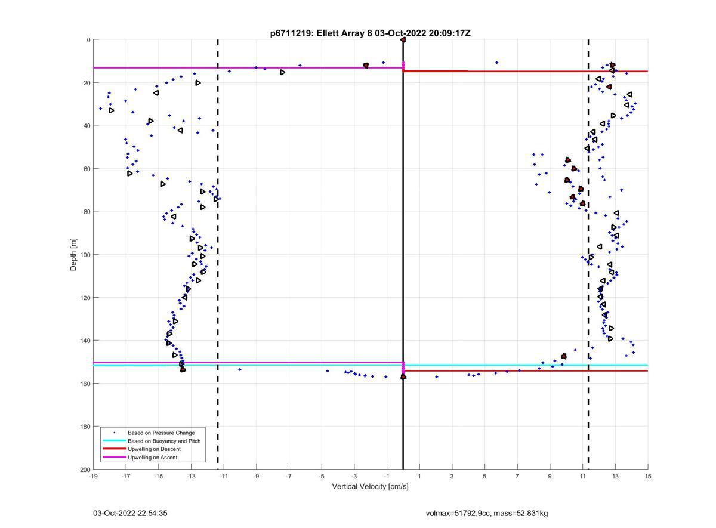Pick the red line sample in legend
Viewport: 716px width, 528px height.
(115, 449)
